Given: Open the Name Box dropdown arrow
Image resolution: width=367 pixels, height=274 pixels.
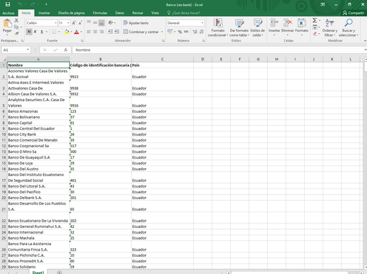Looking at the screenshot, I should [x=28, y=50].
